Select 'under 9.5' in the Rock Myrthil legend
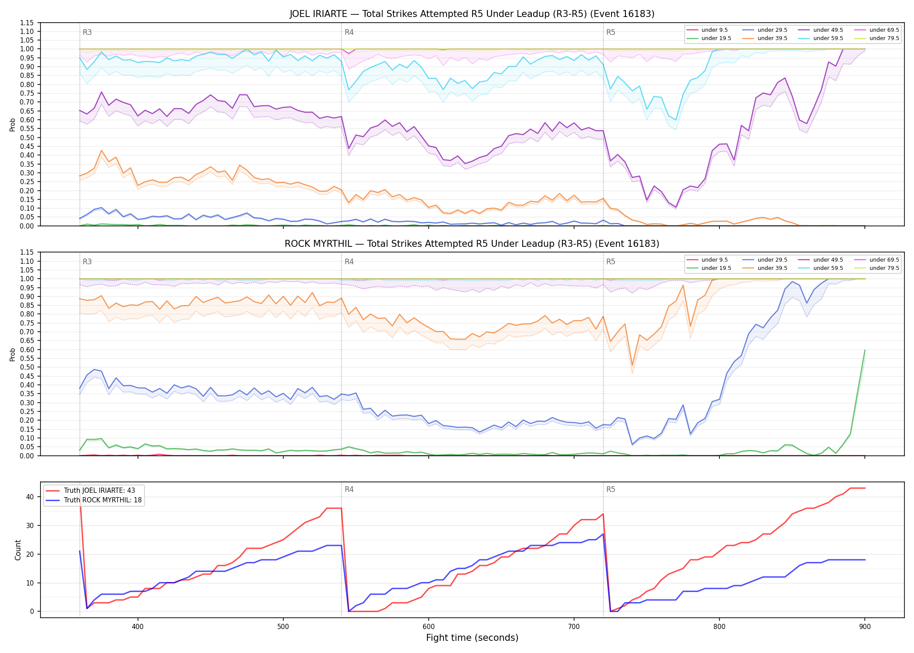Screen dimensions: 914x653 tap(707, 260)
